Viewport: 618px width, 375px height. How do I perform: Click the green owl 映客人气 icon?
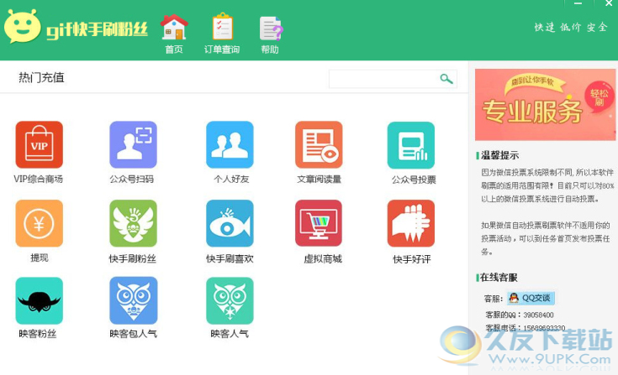230,300
